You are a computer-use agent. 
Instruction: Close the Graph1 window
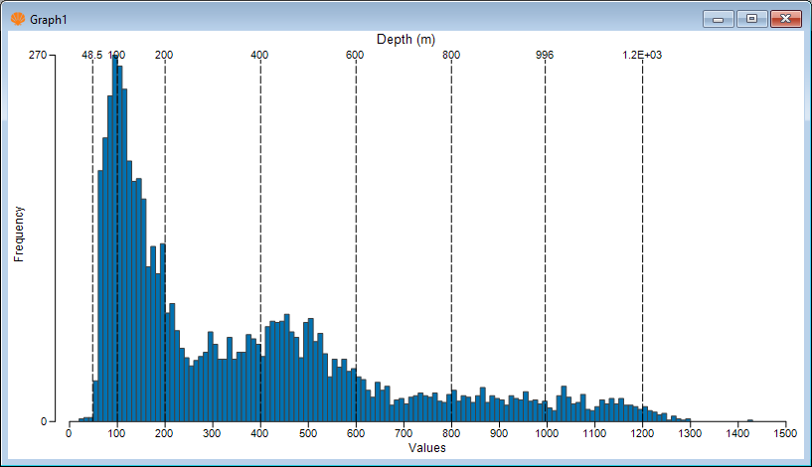tap(784, 18)
